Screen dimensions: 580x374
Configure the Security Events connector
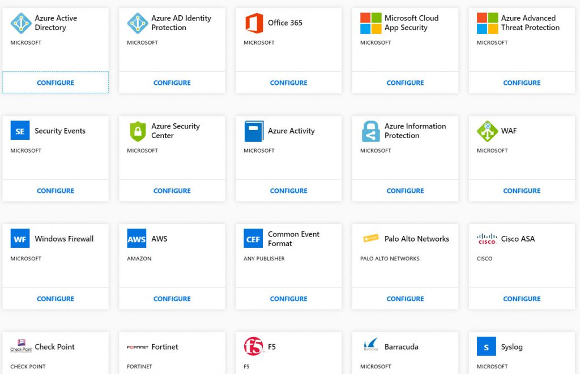point(56,191)
